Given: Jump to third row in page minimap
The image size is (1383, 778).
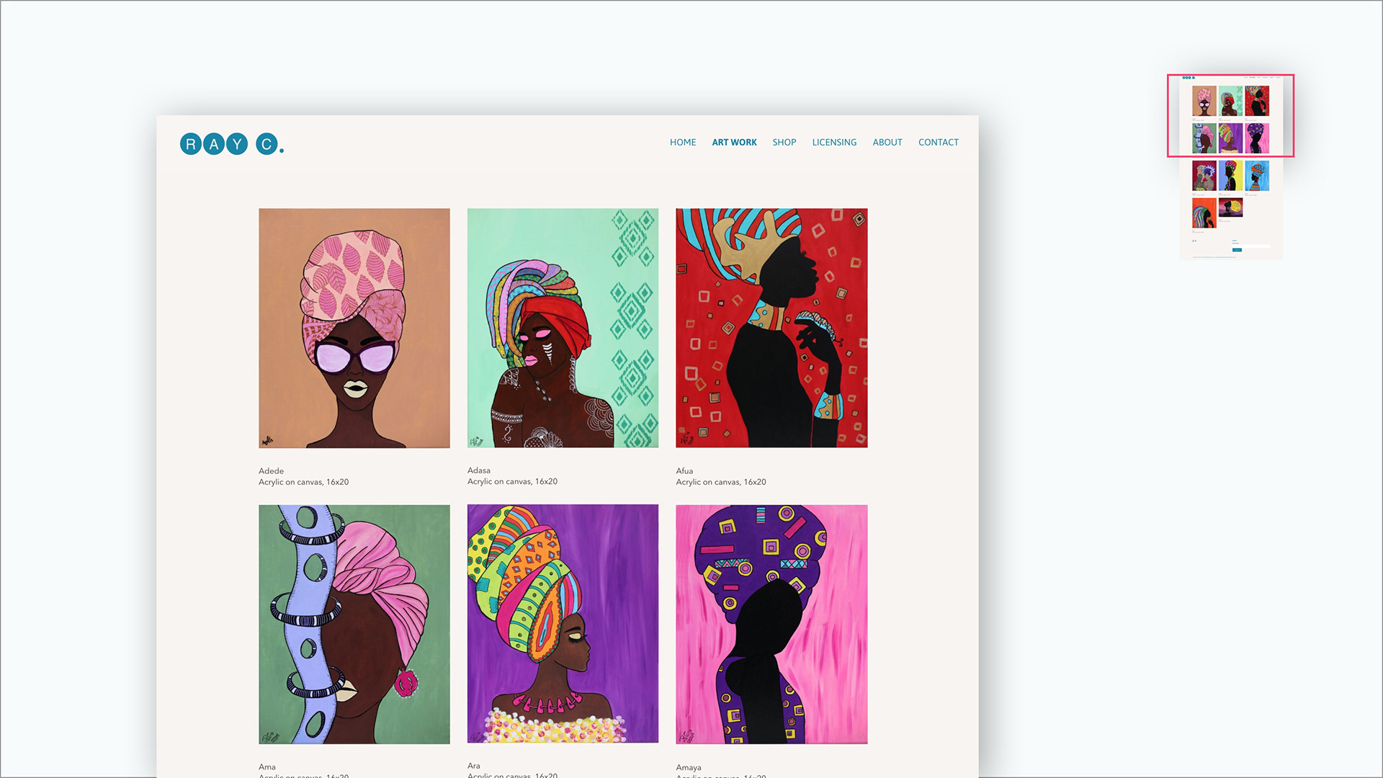Looking at the screenshot, I should pyautogui.click(x=1230, y=176).
